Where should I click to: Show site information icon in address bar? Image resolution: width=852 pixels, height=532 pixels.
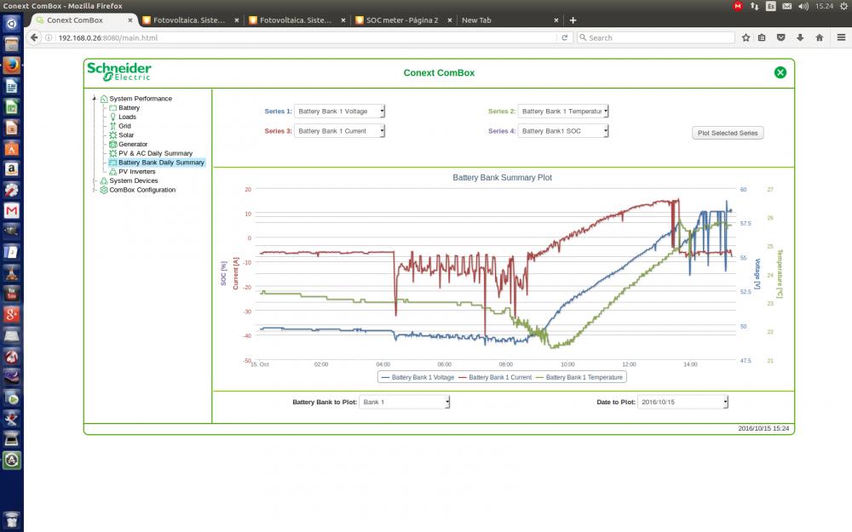click(49, 37)
